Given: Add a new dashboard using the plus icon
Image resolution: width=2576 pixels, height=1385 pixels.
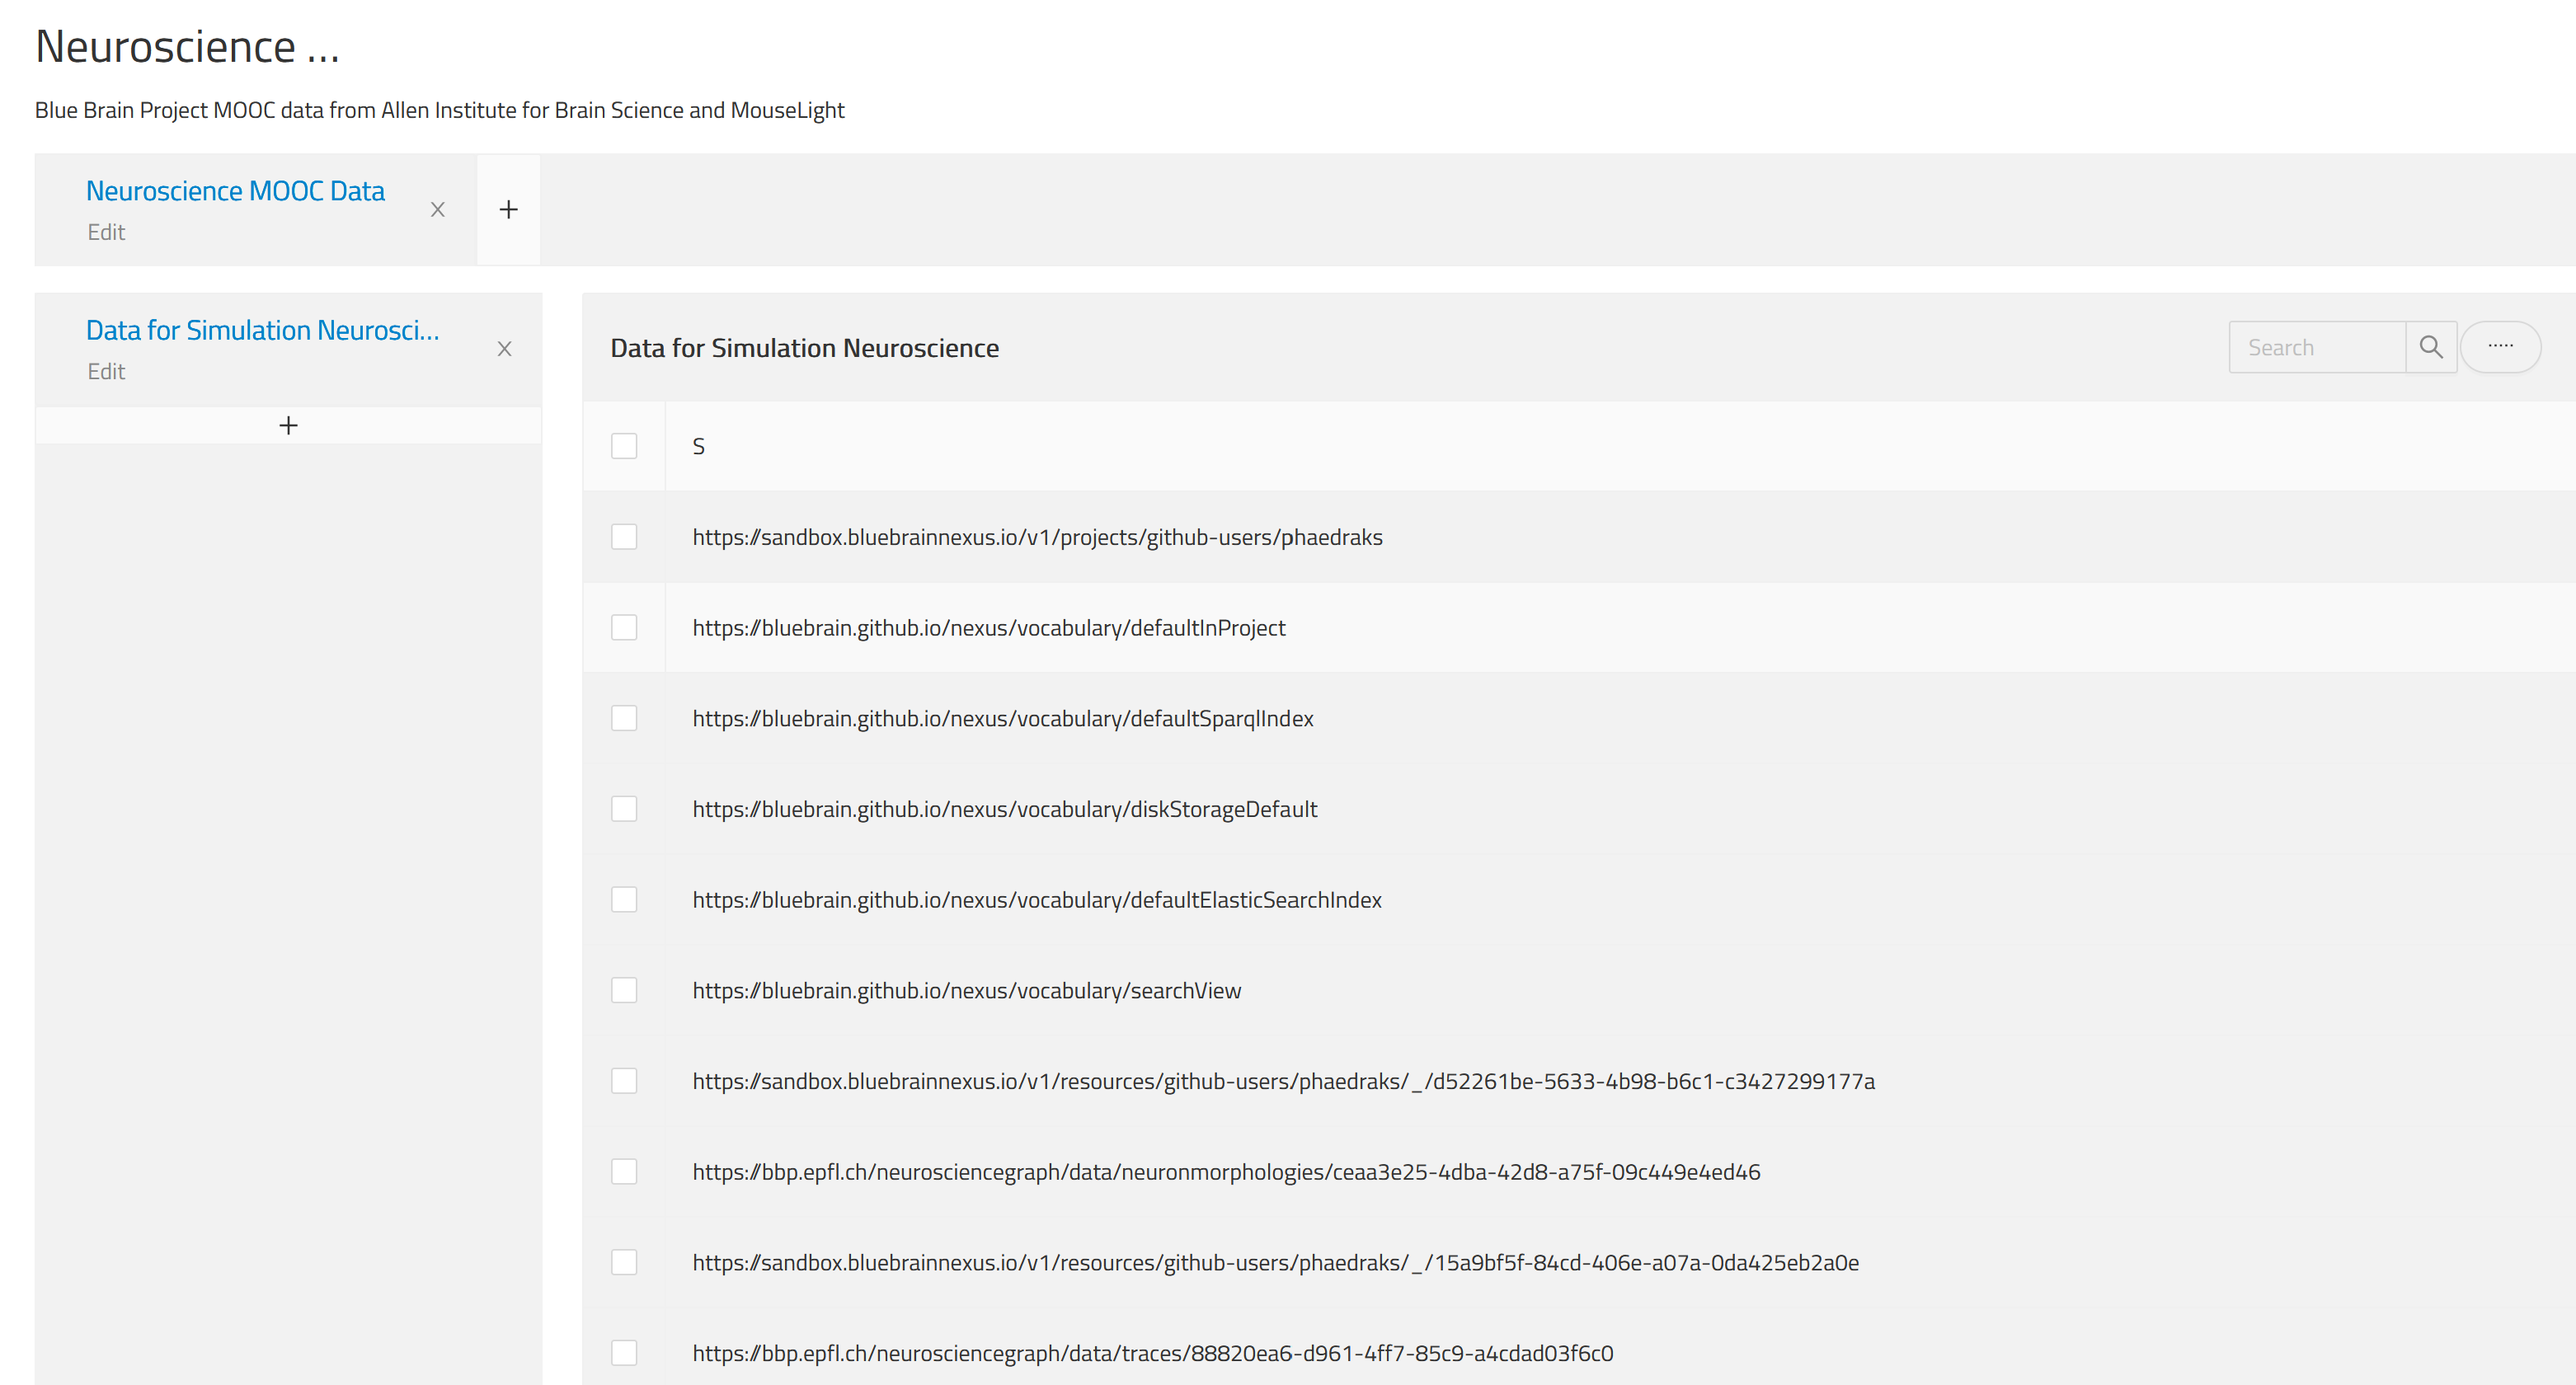Looking at the screenshot, I should (x=288, y=424).
